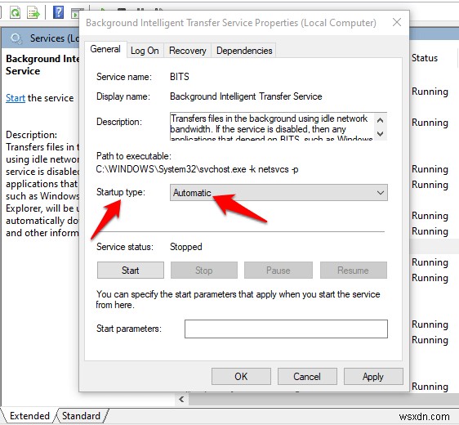459x425 pixels.
Task: Open the Help icon in Services toolbar
Action: click(58, 12)
